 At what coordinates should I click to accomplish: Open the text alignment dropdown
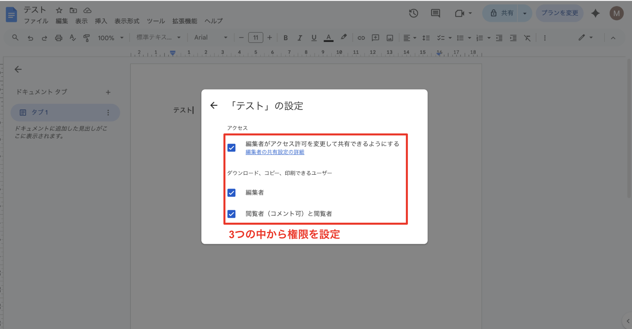coord(410,38)
